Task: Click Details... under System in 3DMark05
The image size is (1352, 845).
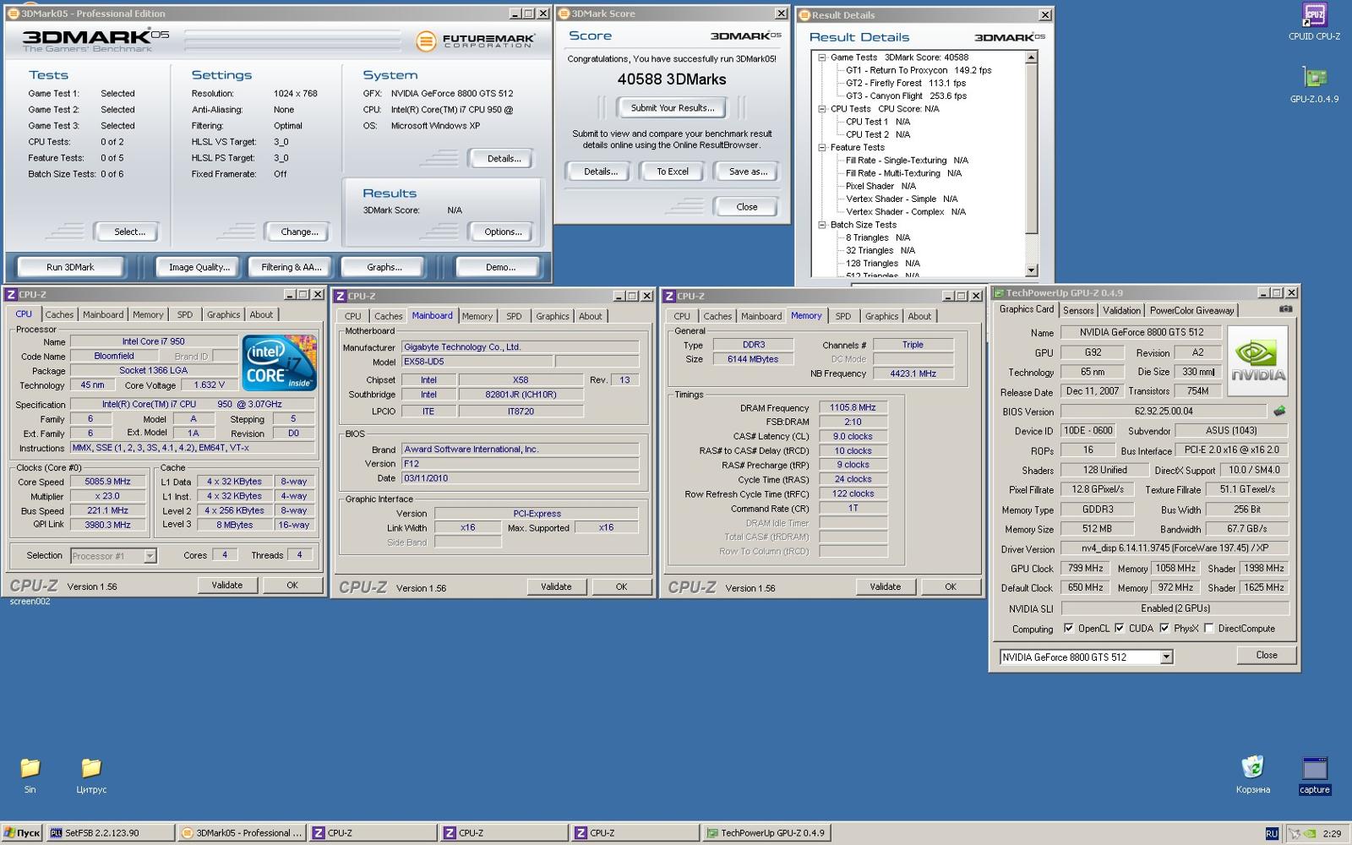Action: [504, 159]
